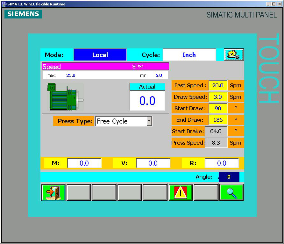Edit the Fast Speed value 20.0

(218, 85)
